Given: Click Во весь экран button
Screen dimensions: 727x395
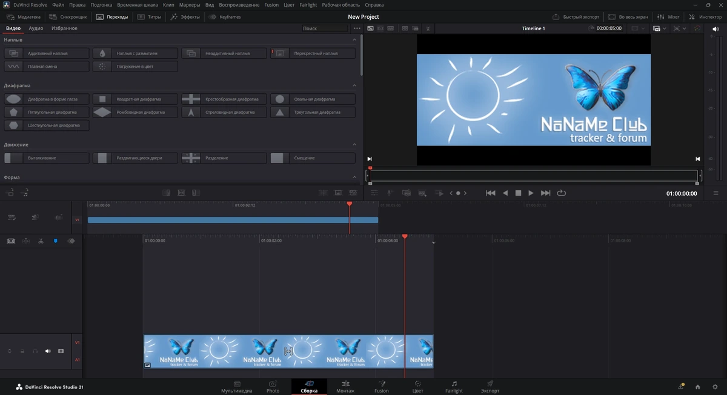Looking at the screenshot, I should (x=628, y=17).
